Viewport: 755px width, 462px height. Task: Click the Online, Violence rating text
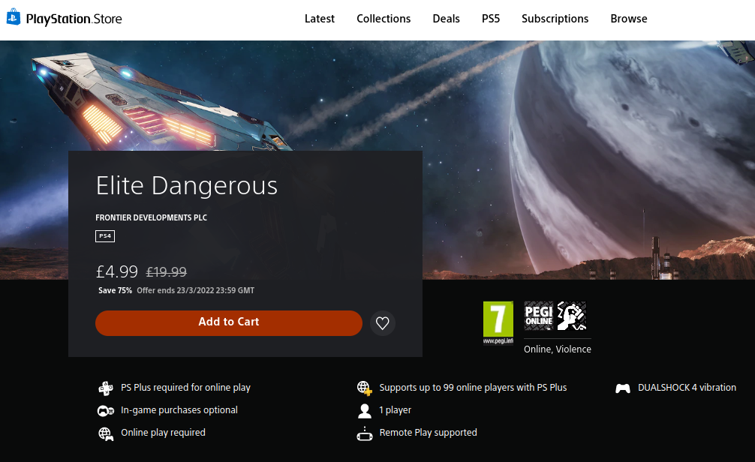pyautogui.click(x=557, y=349)
